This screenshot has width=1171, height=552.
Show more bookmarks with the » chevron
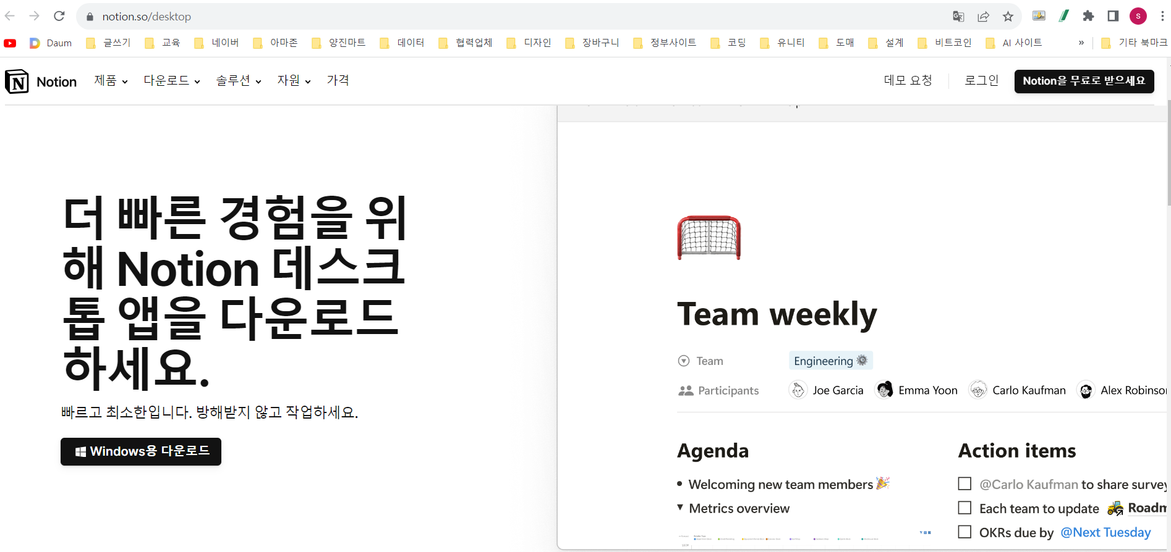(x=1081, y=43)
